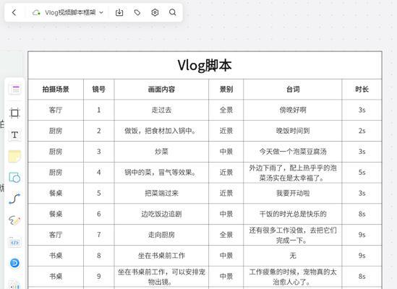The image size is (397, 289).
Task: Select the 2s duration cell
Action: (x=362, y=131)
